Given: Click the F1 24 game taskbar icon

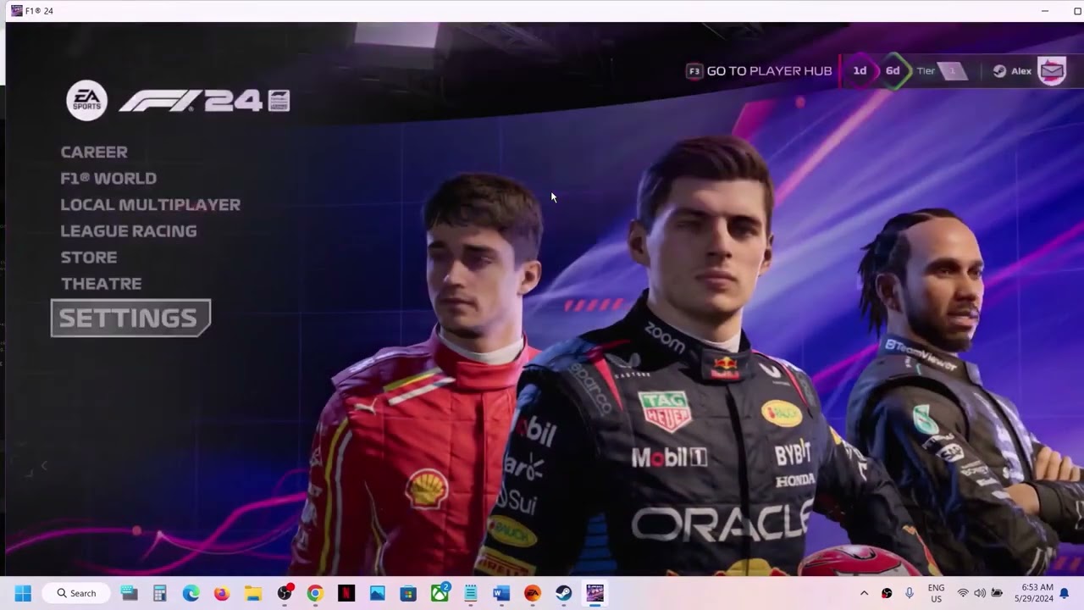Looking at the screenshot, I should pyautogui.click(x=595, y=593).
